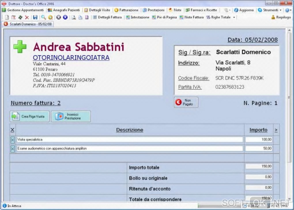Click the Descrizione column header
This screenshot has width=294, height=210.
130,130
